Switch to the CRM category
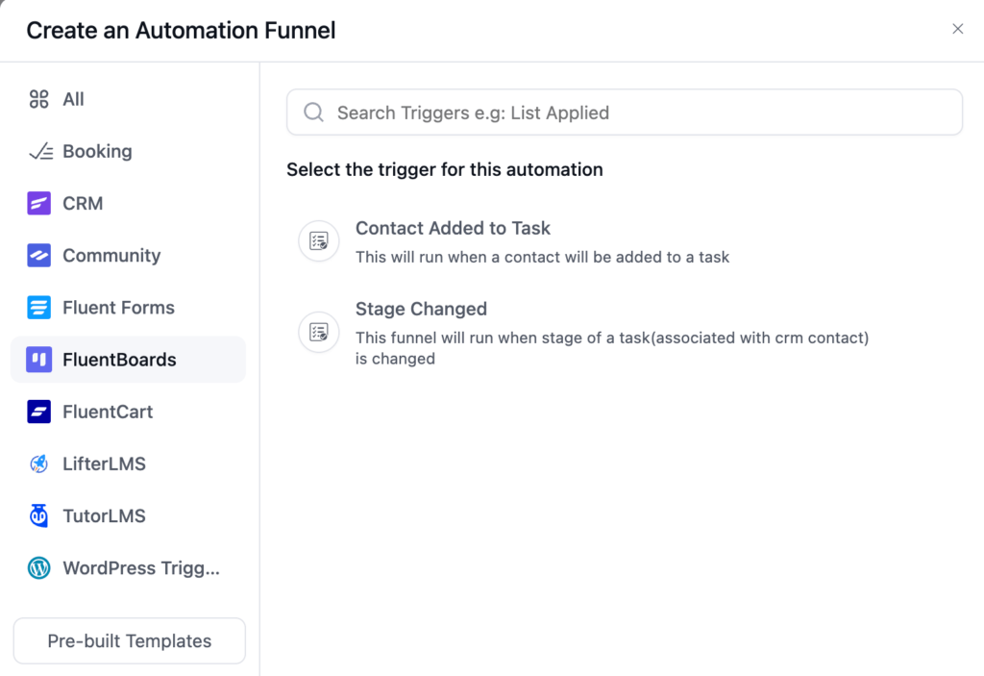This screenshot has width=984, height=676. tap(128, 204)
